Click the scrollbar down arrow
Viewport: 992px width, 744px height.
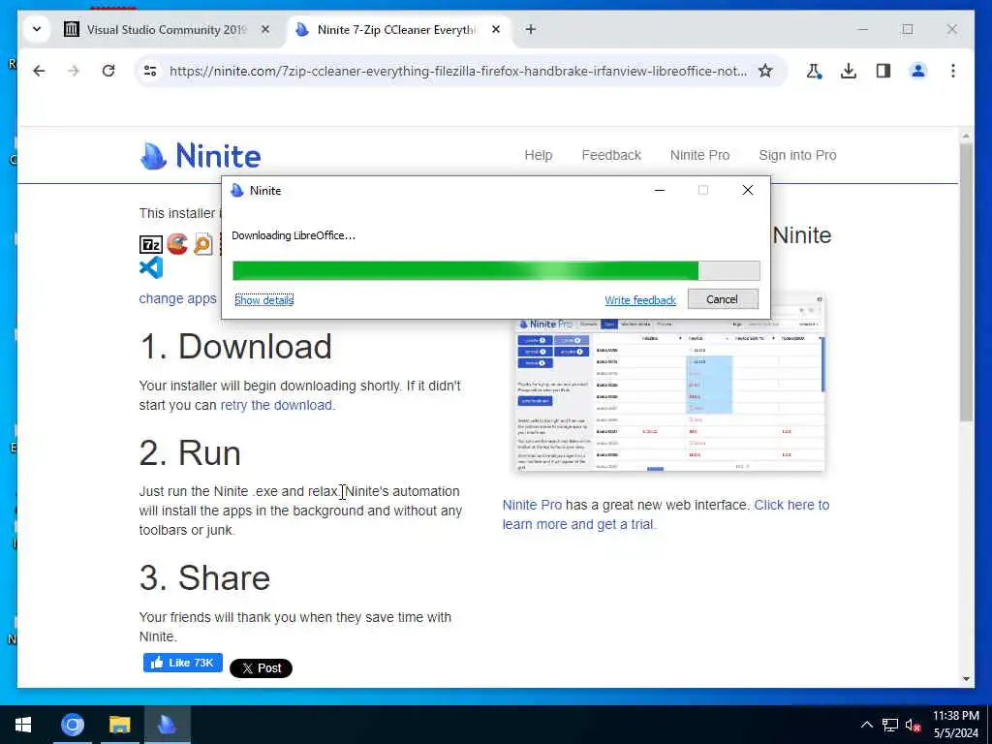click(966, 679)
